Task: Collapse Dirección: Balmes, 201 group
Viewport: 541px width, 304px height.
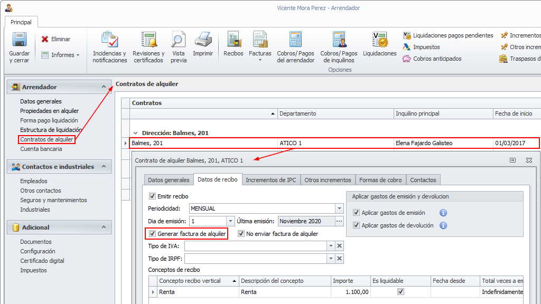Action: pos(136,133)
